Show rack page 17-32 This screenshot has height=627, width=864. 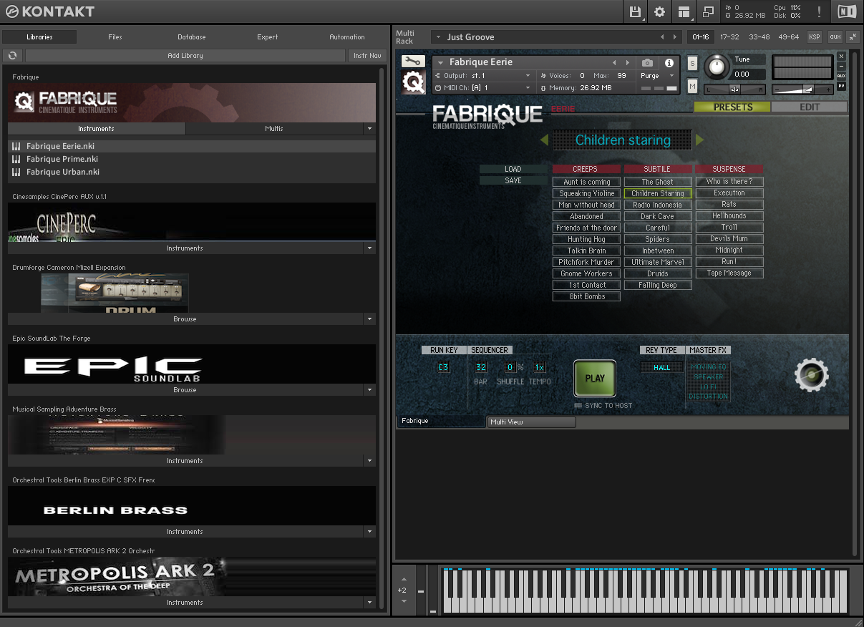point(729,37)
